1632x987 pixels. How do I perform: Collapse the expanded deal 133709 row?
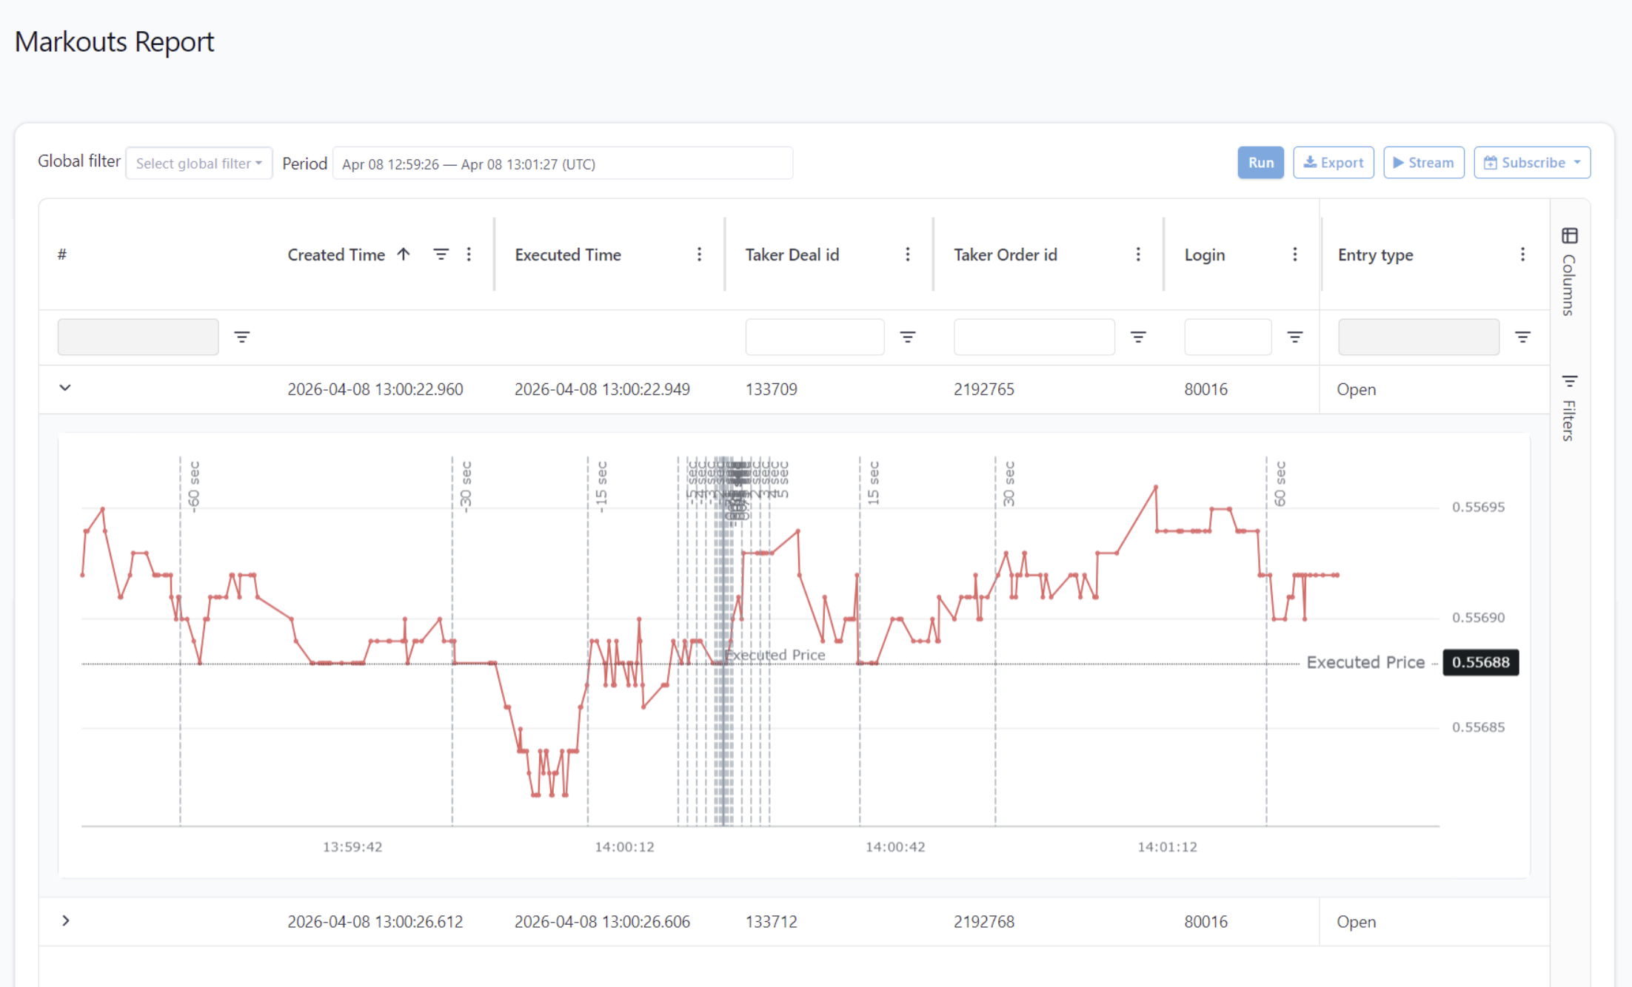65,388
